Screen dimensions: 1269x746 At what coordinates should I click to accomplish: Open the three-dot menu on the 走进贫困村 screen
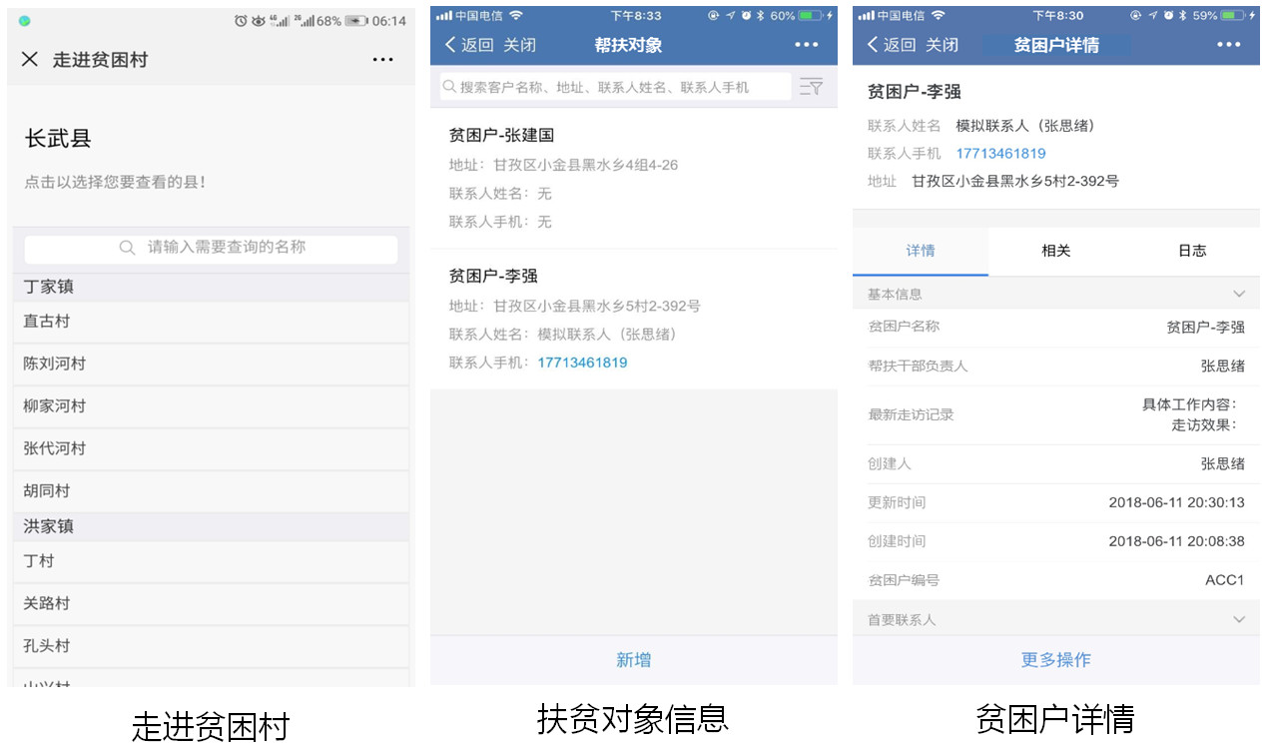coord(382,60)
